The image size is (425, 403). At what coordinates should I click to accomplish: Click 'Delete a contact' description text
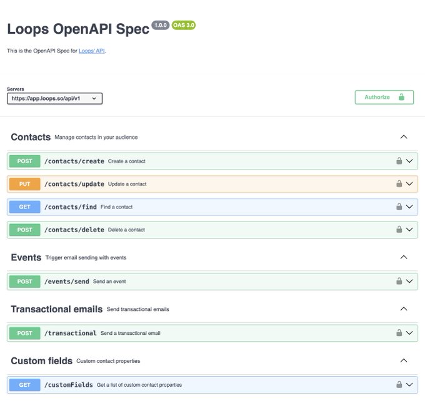pos(126,230)
